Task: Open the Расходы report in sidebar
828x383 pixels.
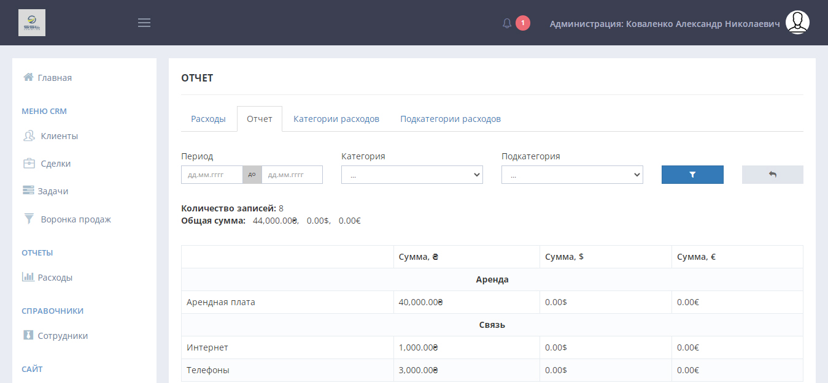Action: point(55,278)
